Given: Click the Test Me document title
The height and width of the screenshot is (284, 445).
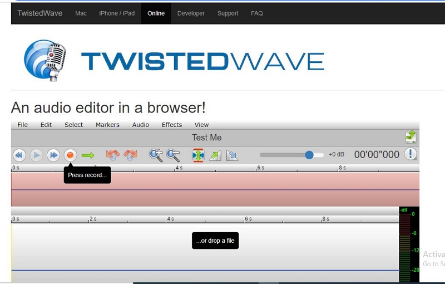Looking at the screenshot, I should [x=206, y=138].
